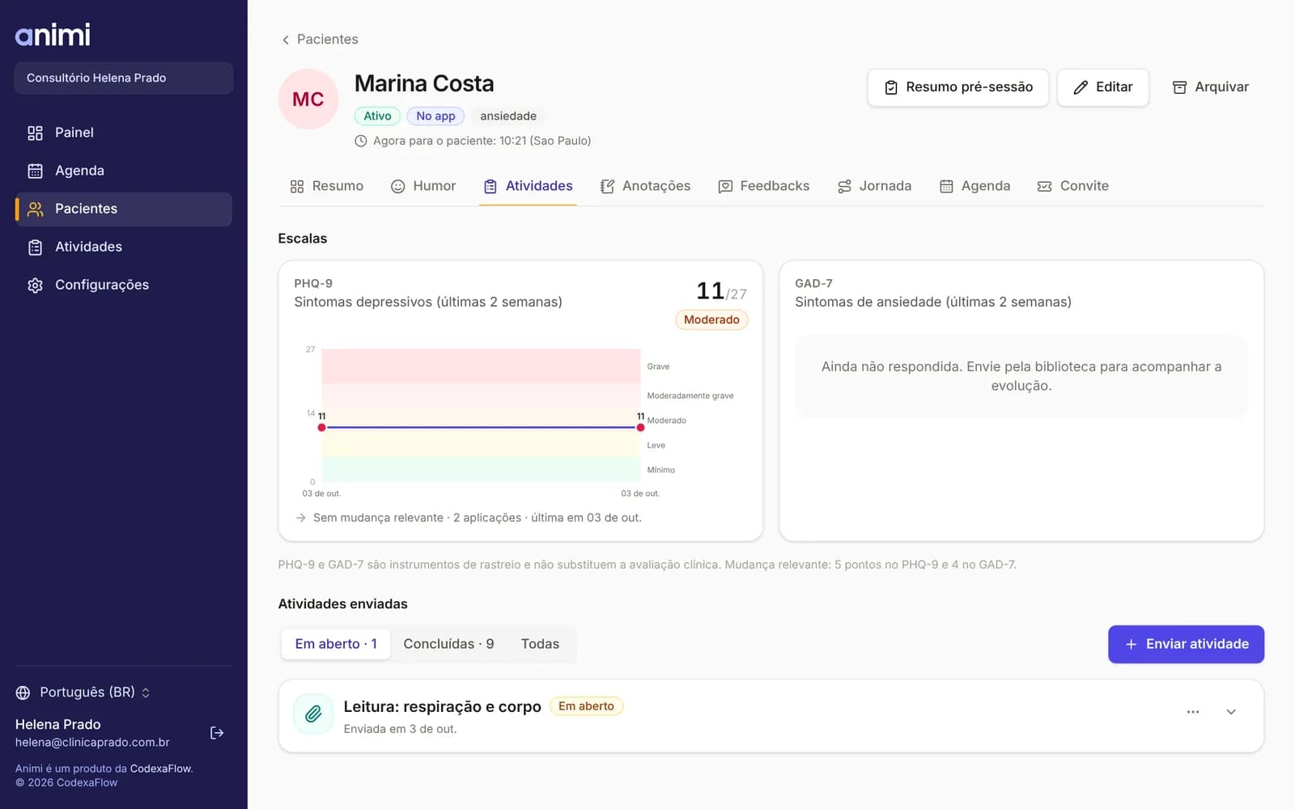Open the Feedbacks tab
Image resolution: width=1295 pixels, height=809 pixels.
(764, 186)
